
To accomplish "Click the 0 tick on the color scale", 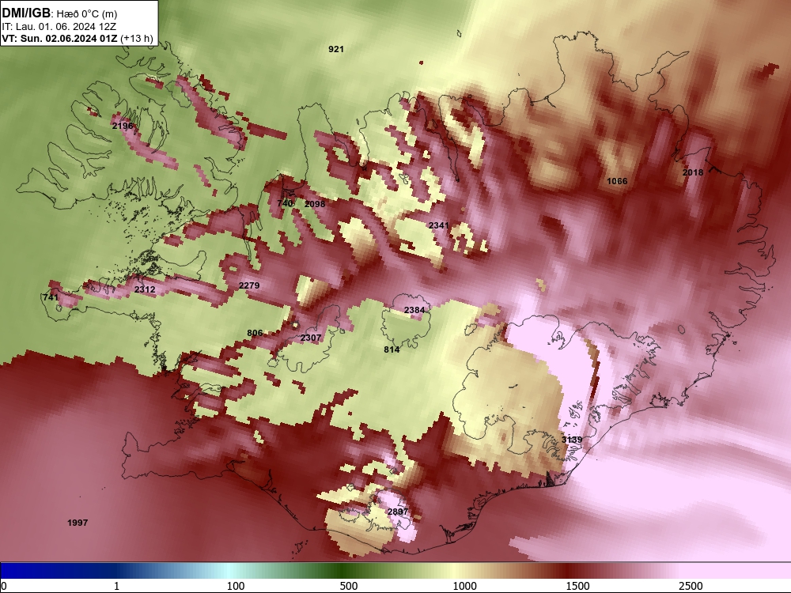I will pyautogui.click(x=4, y=586).
